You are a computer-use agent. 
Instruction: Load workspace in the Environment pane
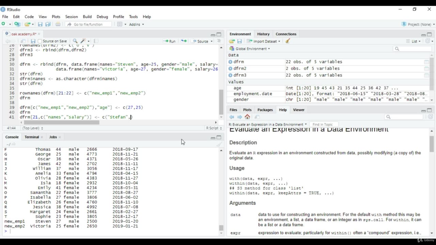pyautogui.click(x=232, y=41)
